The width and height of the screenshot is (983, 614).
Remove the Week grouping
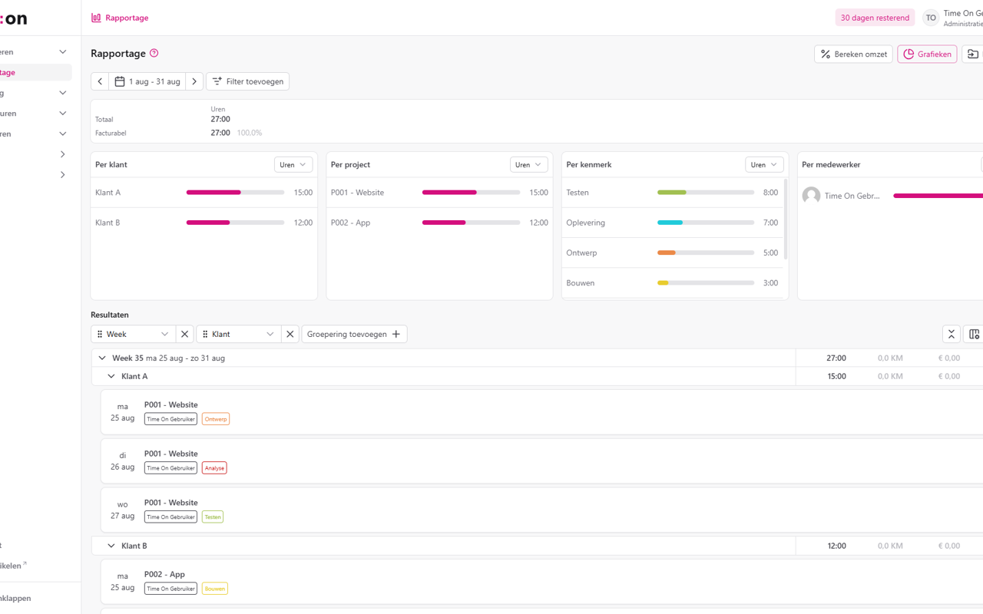[184, 334]
